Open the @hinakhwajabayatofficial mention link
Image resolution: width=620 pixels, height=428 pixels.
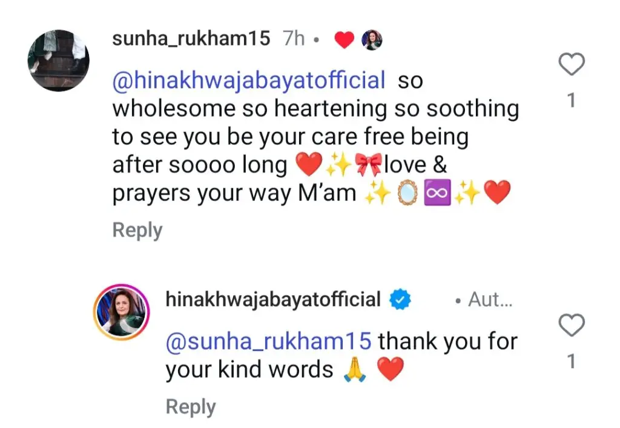[x=249, y=81]
